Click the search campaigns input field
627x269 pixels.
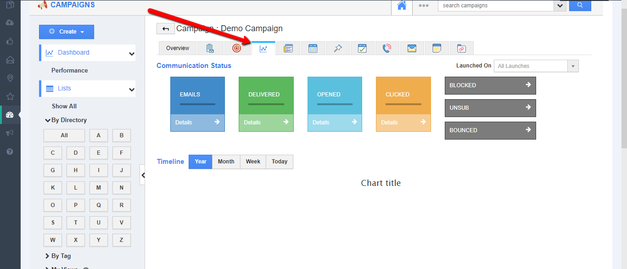[x=495, y=6]
